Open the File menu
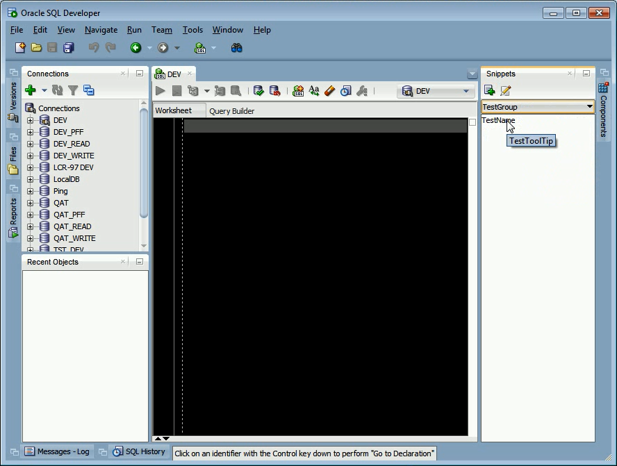 coord(17,30)
